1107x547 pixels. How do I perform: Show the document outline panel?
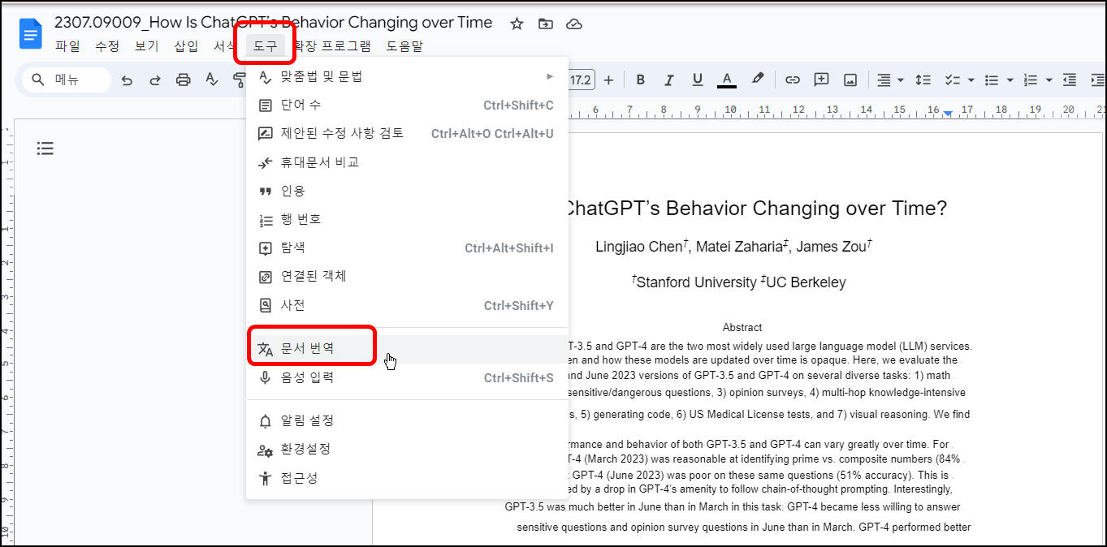click(45, 148)
